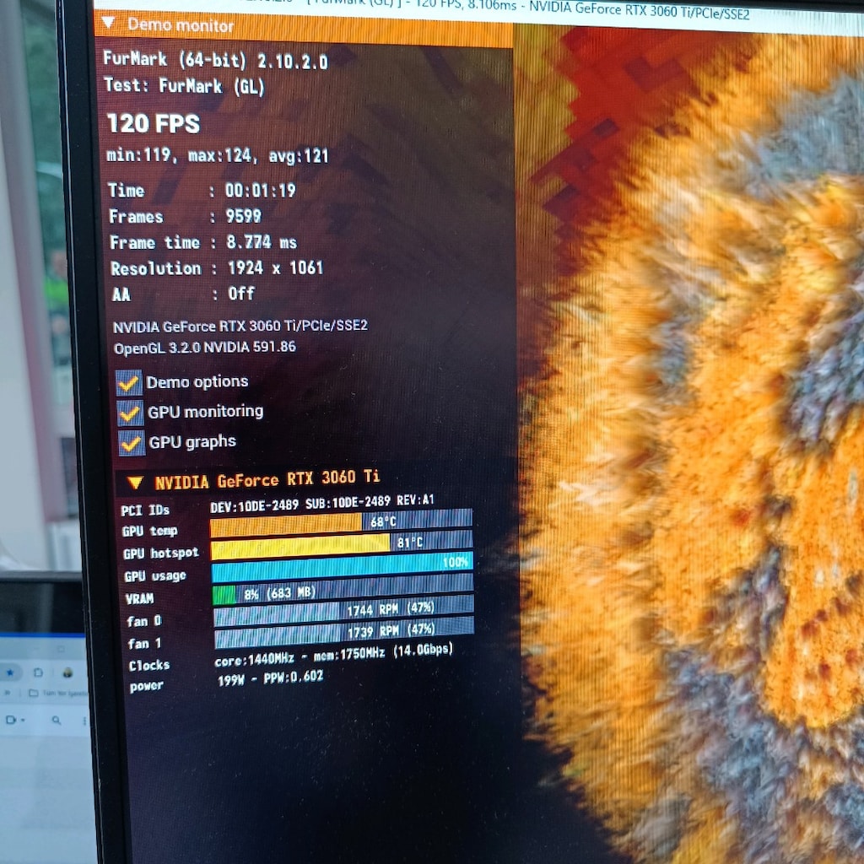
Task: Click the Time 00:01:19 value
Action: click(261, 191)
